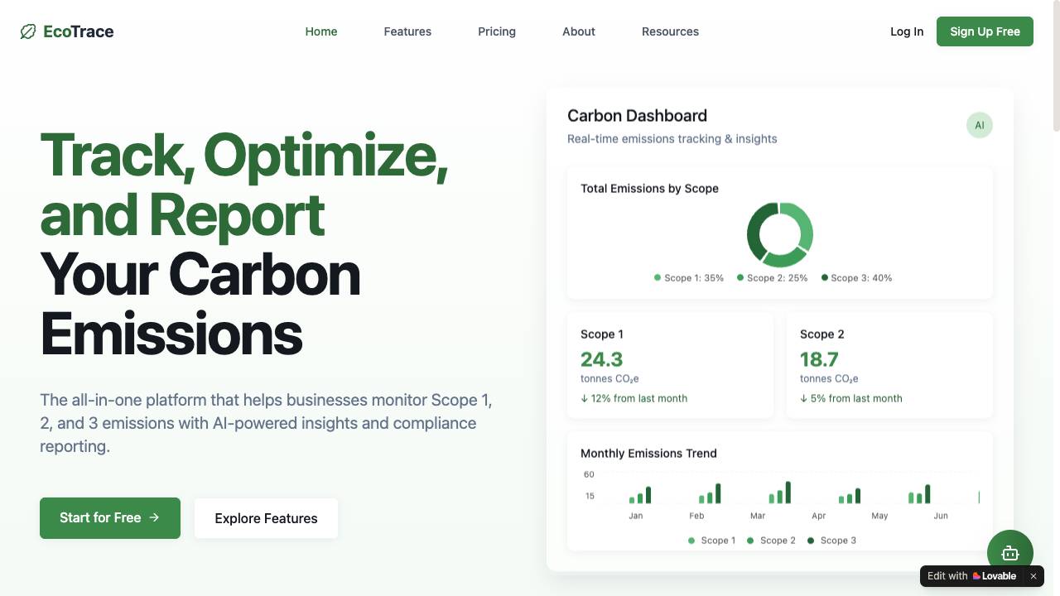Click the Log In link
Image resolution: width=1060 pixels, height=596 pixels.
tap(907, 31)
